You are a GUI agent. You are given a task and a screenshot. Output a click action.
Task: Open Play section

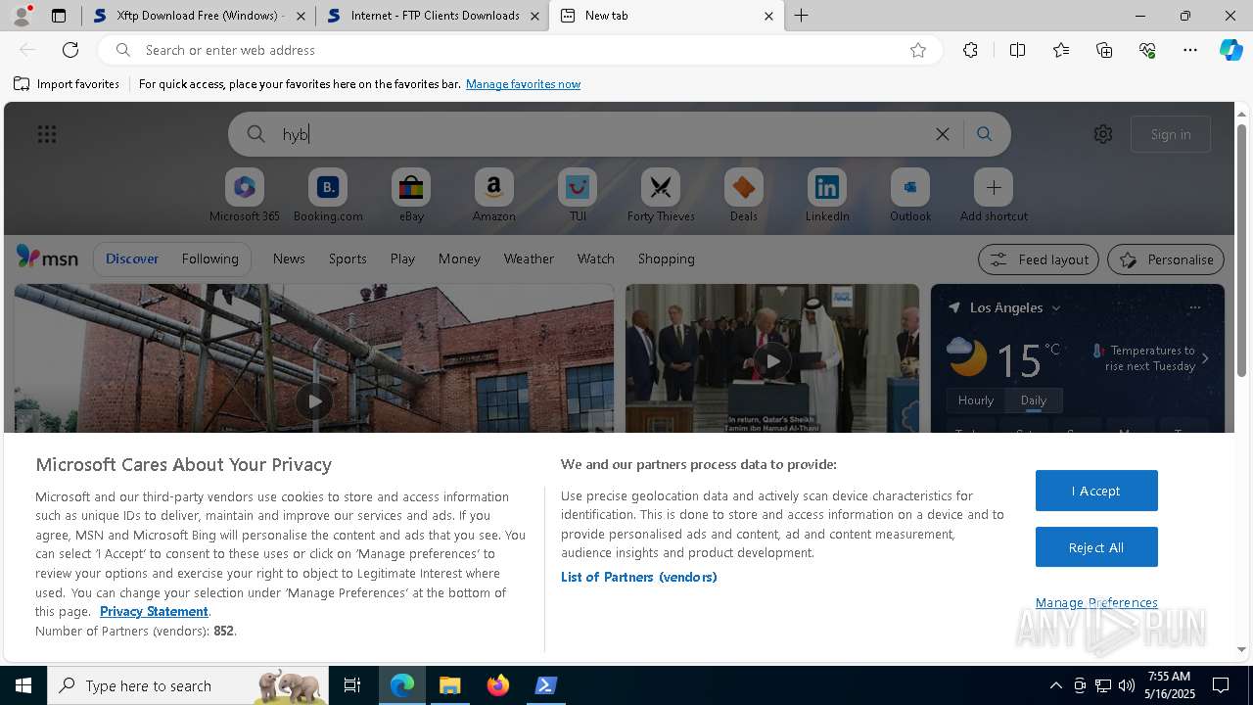pos(402,258)
